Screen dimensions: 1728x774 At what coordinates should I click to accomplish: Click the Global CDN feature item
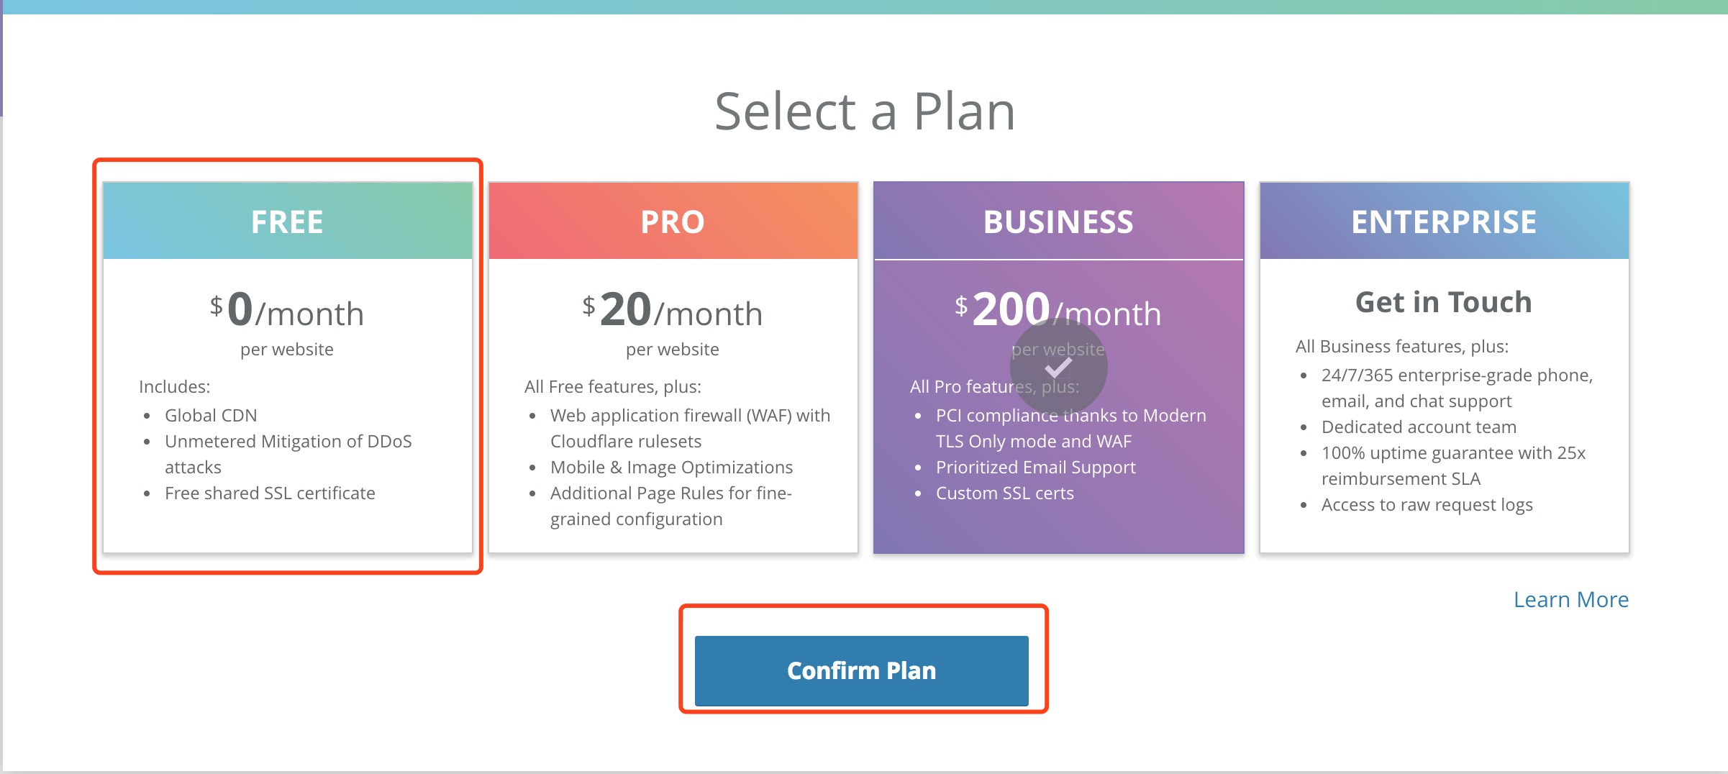[x=211, y=415]
